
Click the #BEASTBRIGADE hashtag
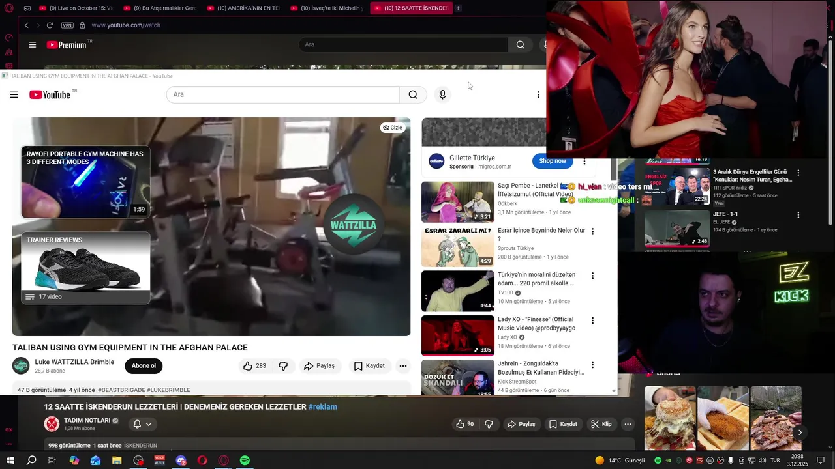tap(121, 390)
